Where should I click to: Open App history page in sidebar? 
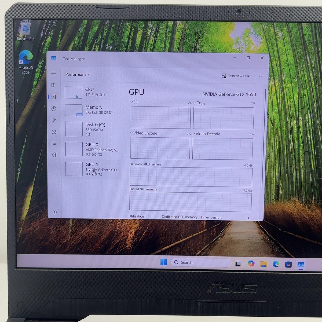pos(54,108)
